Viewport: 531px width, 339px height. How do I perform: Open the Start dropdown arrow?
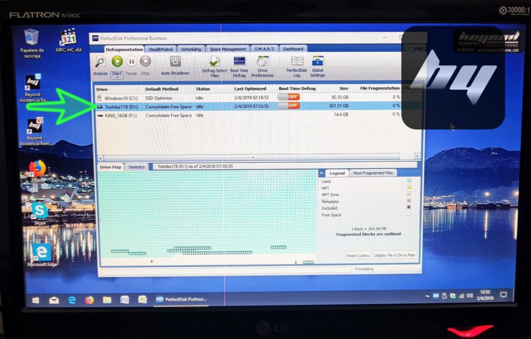pyautogui.click(x=117, y=78)
